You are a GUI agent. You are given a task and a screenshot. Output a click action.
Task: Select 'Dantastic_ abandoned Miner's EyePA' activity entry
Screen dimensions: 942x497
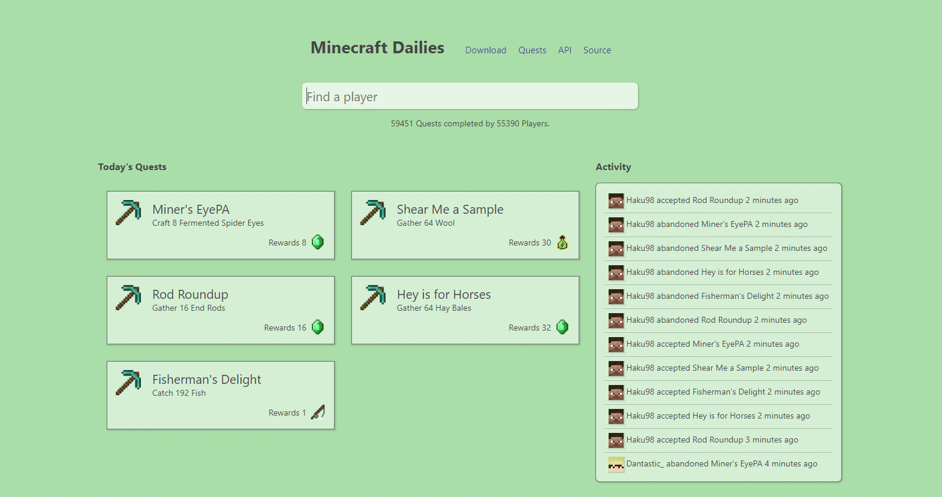[719, 464]
